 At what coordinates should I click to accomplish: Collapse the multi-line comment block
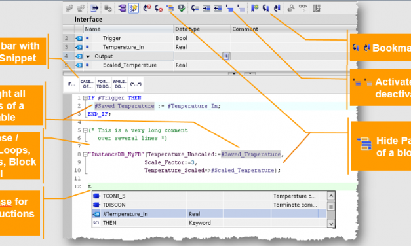coord(85,130)
